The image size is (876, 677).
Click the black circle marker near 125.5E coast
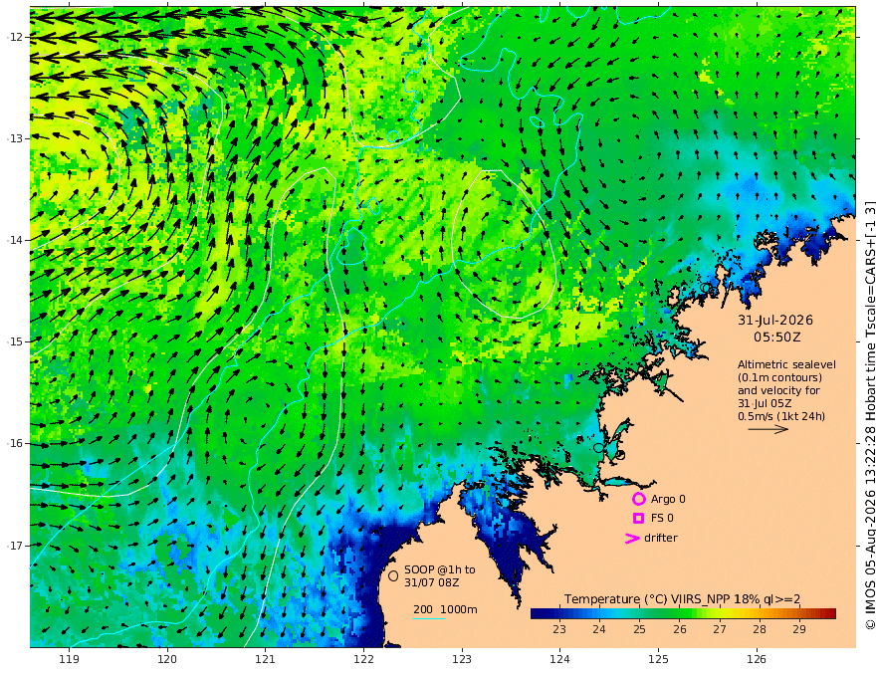point(706,288)
